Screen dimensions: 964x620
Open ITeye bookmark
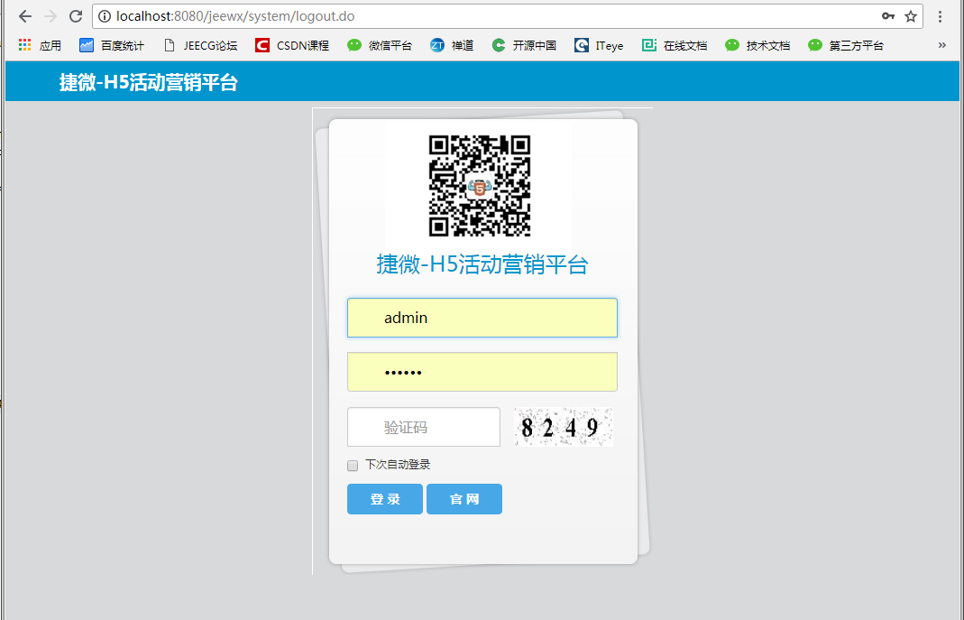pos(599,45)
